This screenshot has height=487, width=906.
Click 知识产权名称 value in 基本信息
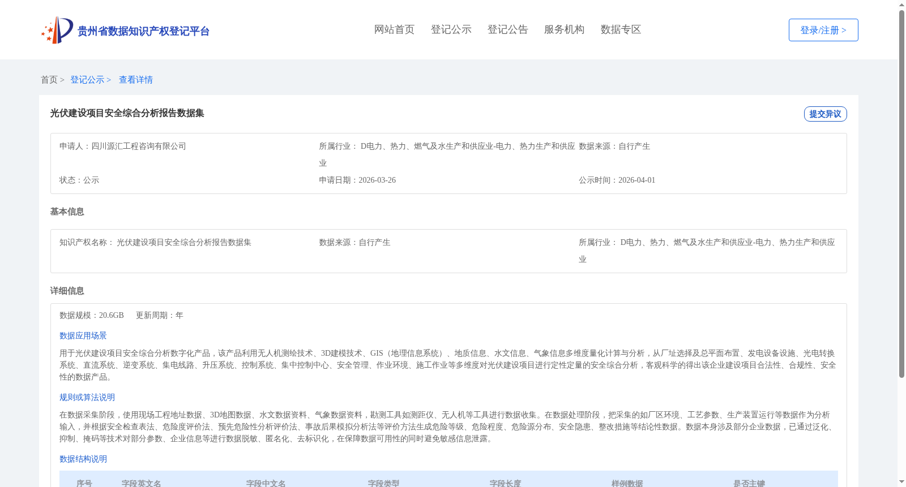point(184,242)
